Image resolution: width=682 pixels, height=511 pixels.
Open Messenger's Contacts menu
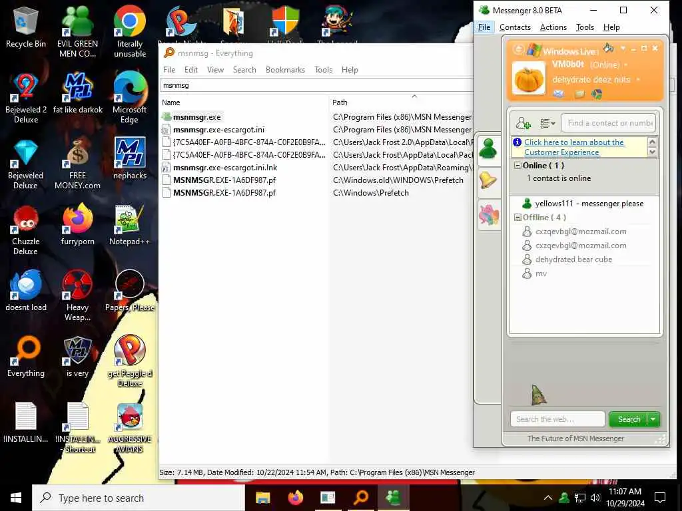[x=515, y=27]
